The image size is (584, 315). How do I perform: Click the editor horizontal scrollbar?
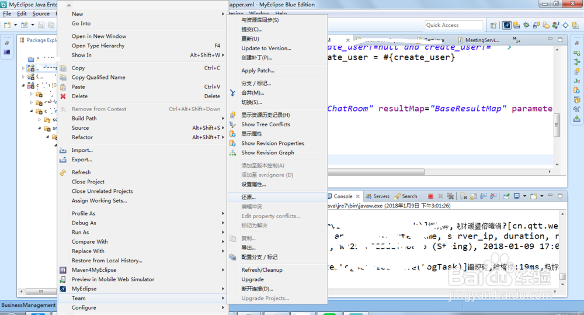coord(376,172)
